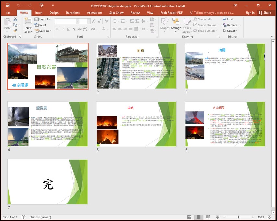277x221 pixels.
Task: Open the Select dropdown in Editing
Action: coord(230,31)
